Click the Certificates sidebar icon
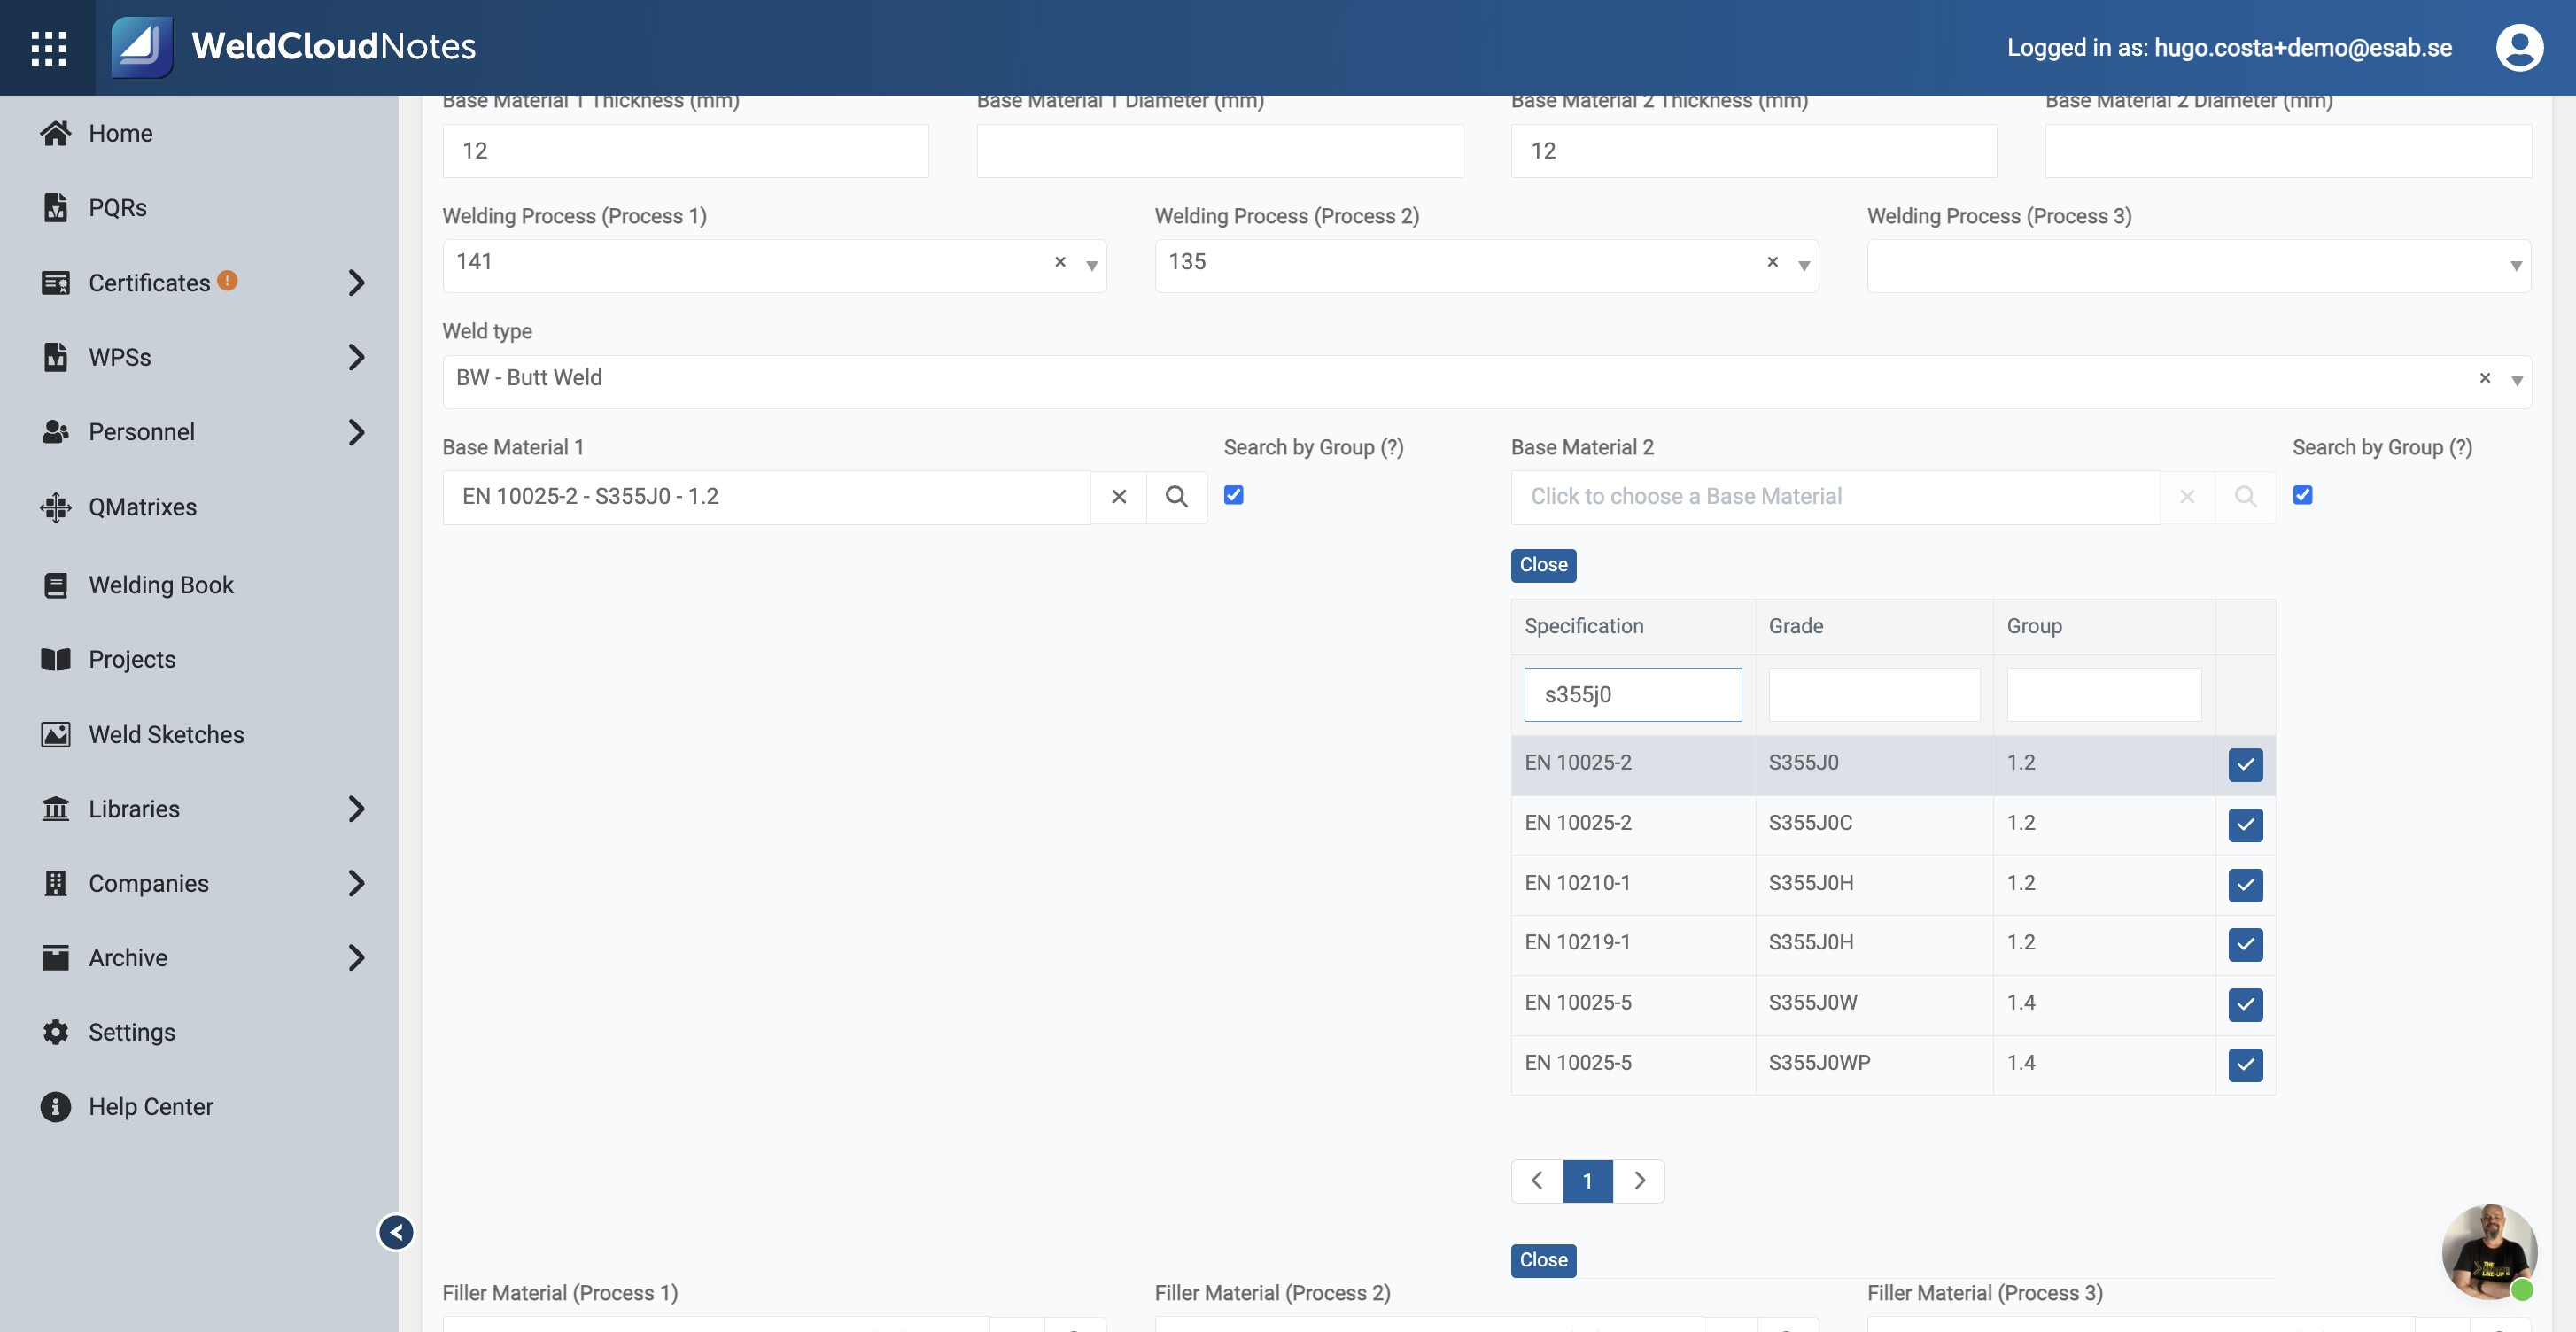 coord(56,283)
